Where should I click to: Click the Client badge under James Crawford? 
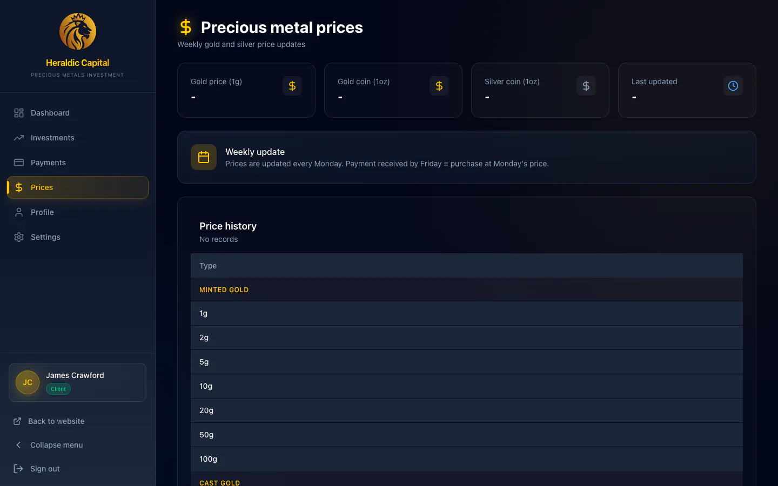coord(58,389)
